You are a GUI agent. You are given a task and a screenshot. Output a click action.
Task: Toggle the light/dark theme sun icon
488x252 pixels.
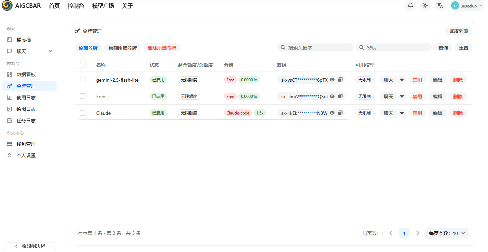tap(425, 5)
